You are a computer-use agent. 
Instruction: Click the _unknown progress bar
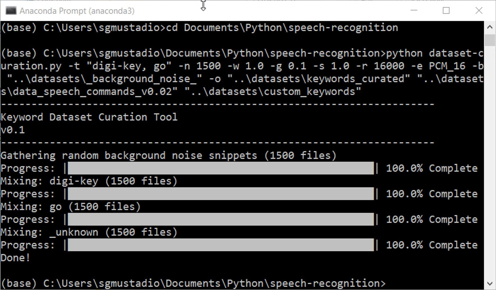click(220, 245)
